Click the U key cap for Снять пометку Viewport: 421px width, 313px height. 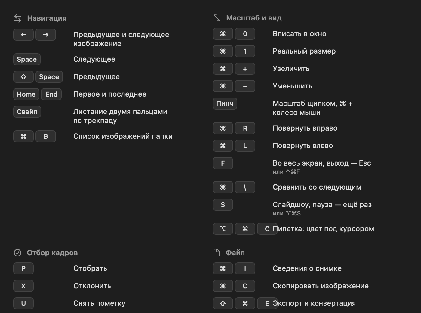[23, 303]
